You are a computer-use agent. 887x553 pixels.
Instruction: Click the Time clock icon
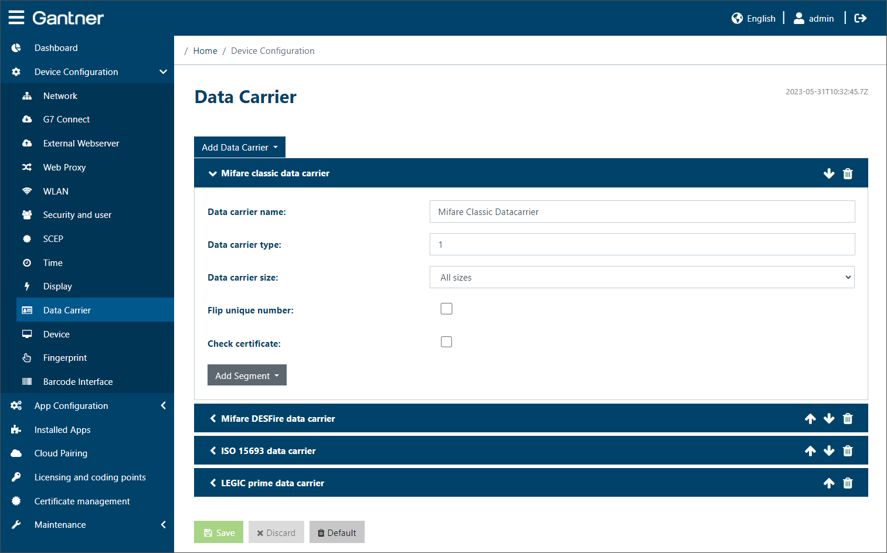(x=27, y=262)
